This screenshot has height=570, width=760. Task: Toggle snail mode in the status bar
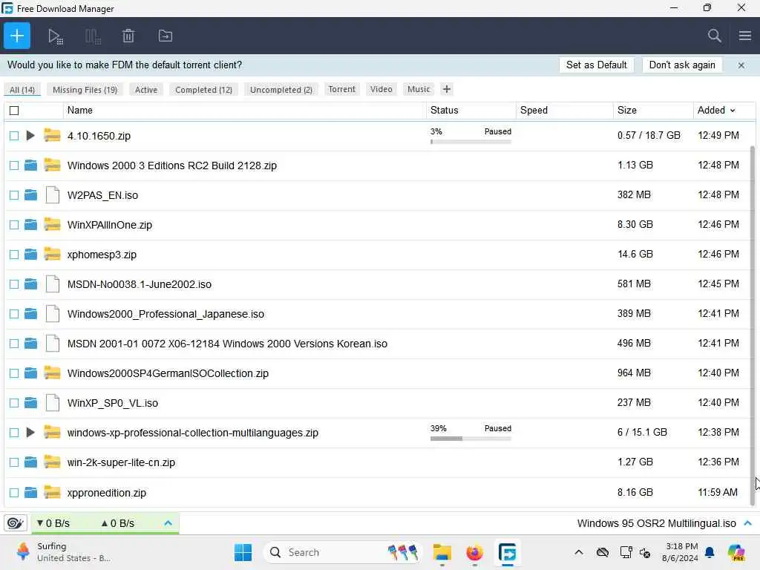click(x=15, y=523)
